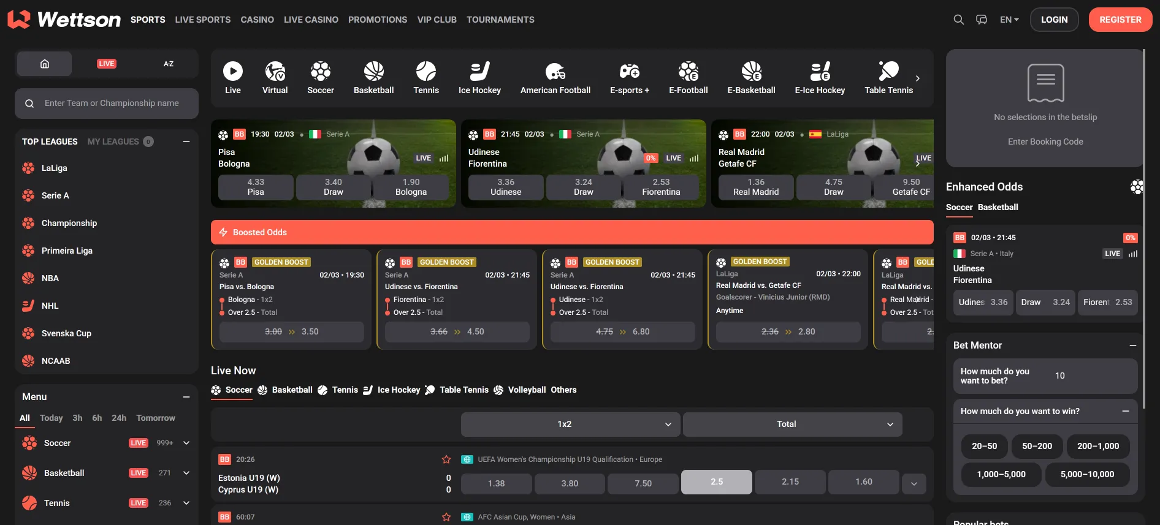Screen dimensions: 1160x525
Task: Collapse the Top Leagues panel
Action: click(x=186, y=142)
